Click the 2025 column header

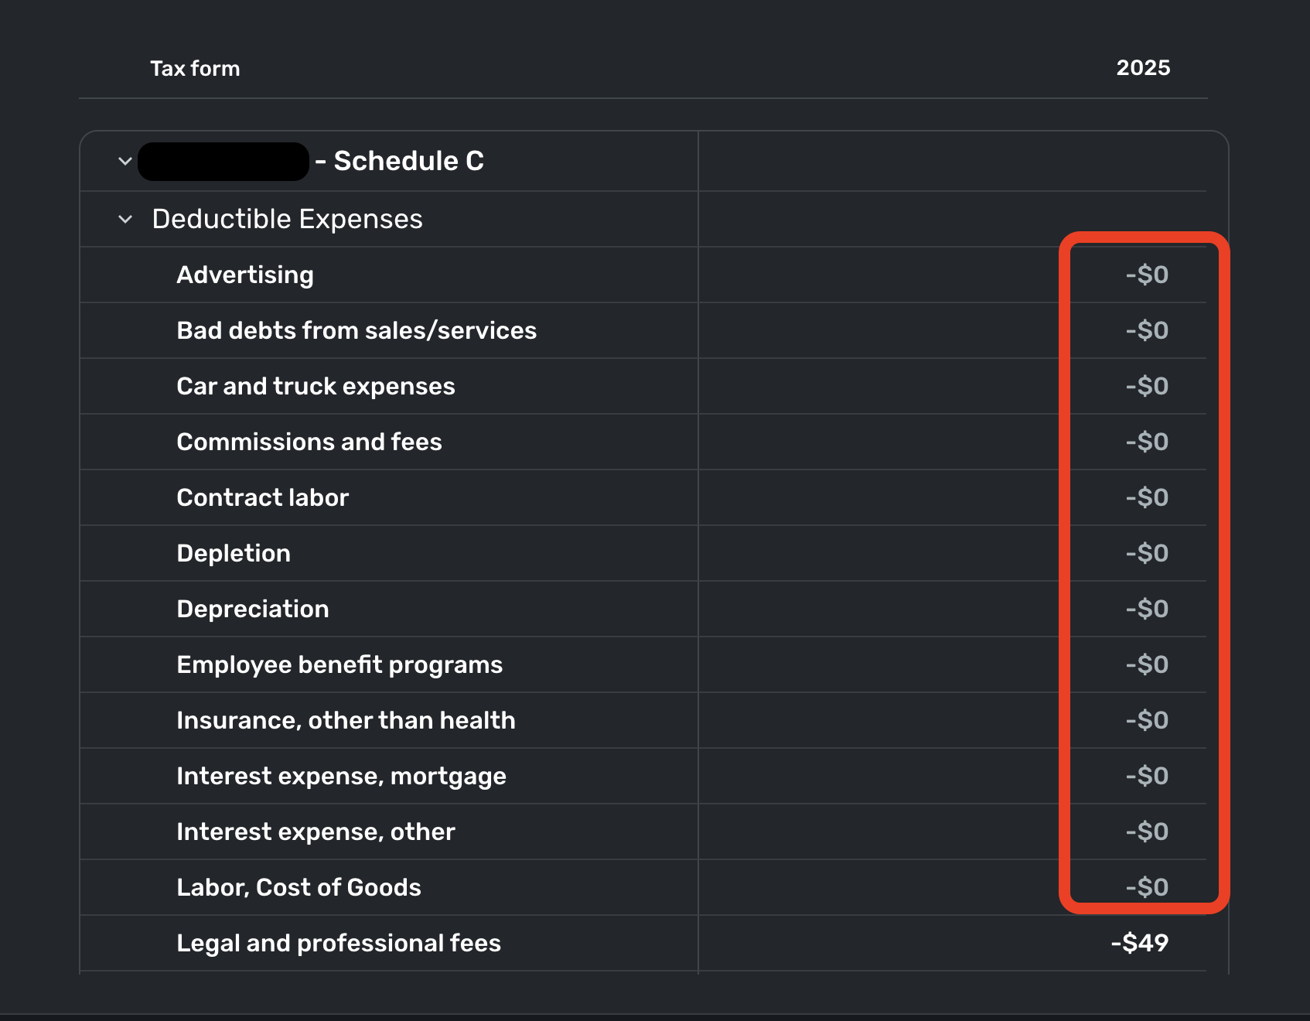[1142, 68]
